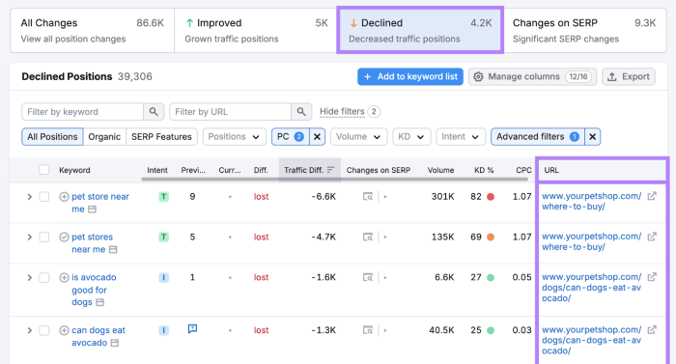Image resolution: width=676 pixels, height=364 pixels.
Task: Open external link for is avocado good for dogs URL
Action: 652,277
